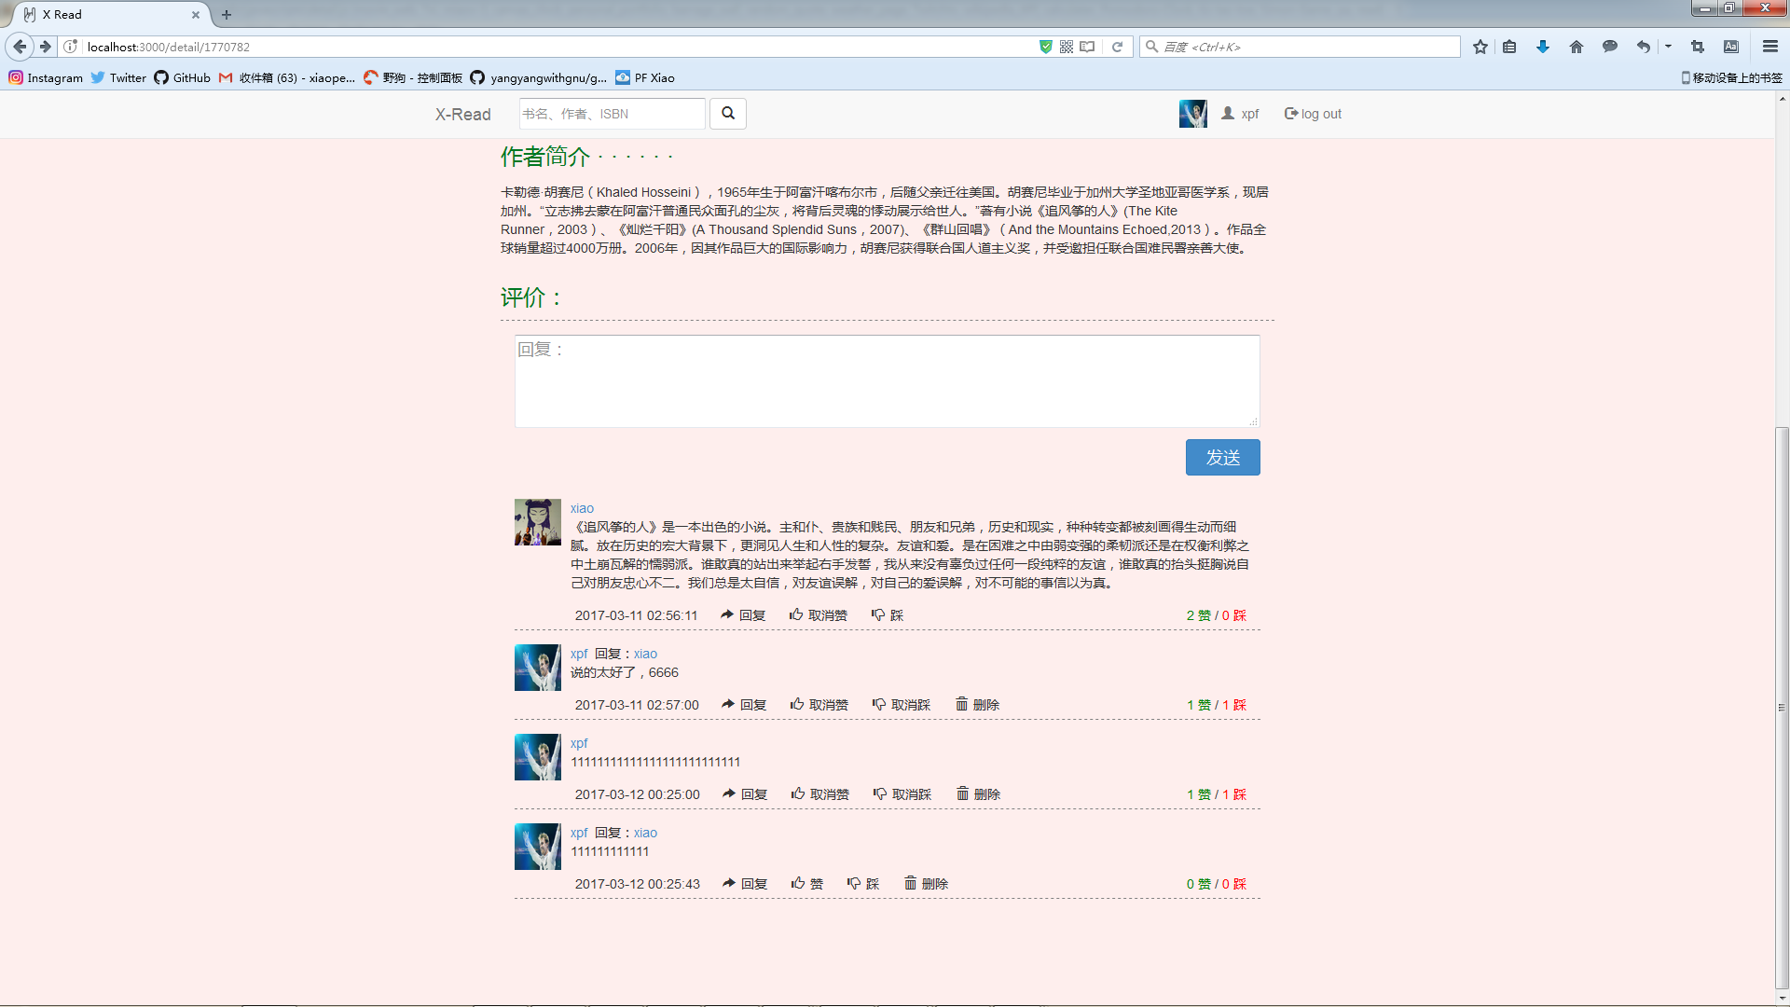Reload the page with the refresh icon
The height and width of the screenshot is (1007, 1790).
pos(1117,47)
